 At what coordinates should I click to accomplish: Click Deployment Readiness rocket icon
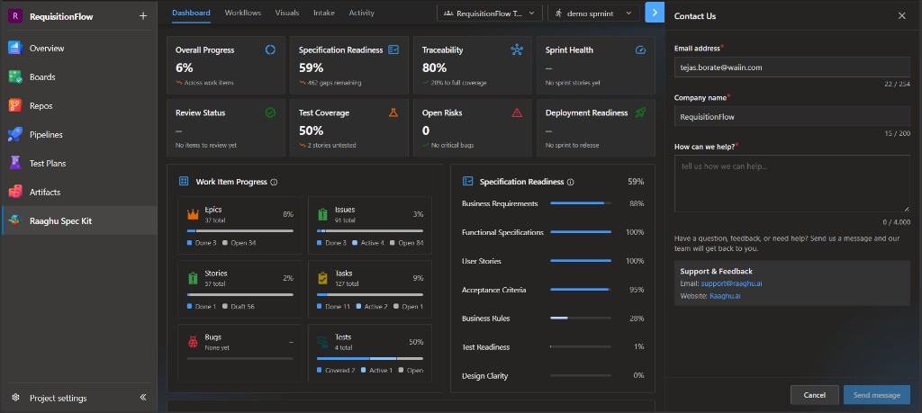[x=640, y=112]
